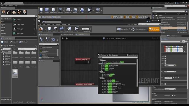Click Save in the blueprint editor toolbar
The width and height of the screenshot is (189, 106).
pyautogui.click(x=49, y=29)
